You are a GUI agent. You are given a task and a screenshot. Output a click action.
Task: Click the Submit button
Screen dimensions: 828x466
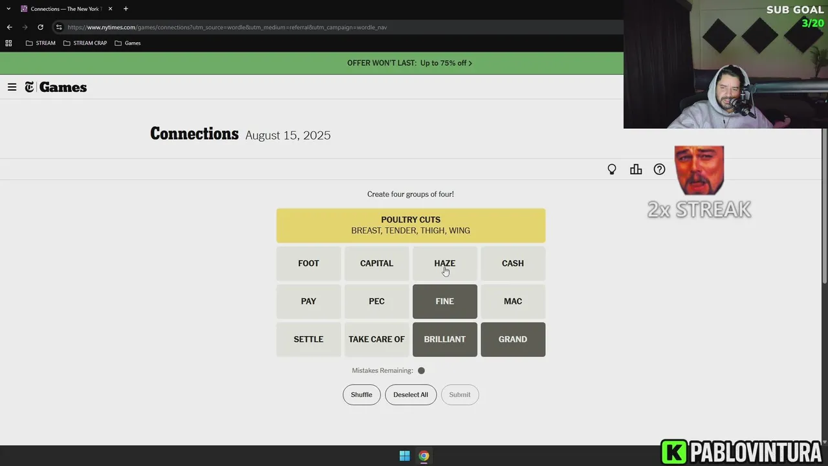tap(460, 395)
